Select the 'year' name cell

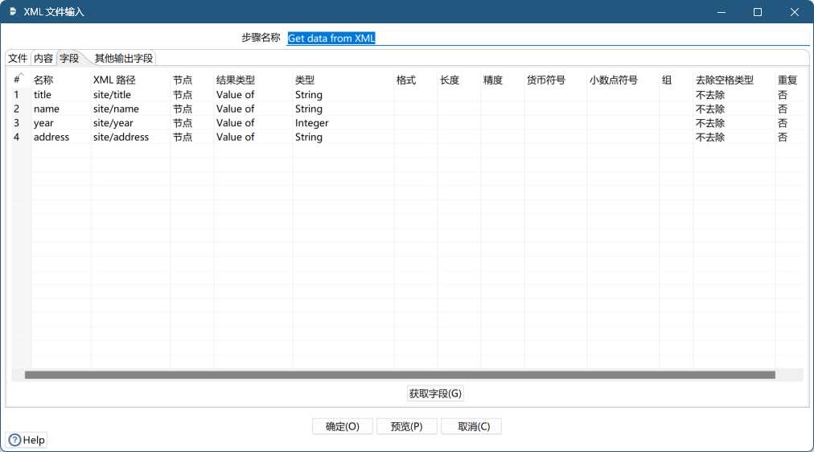click(61, 122)
